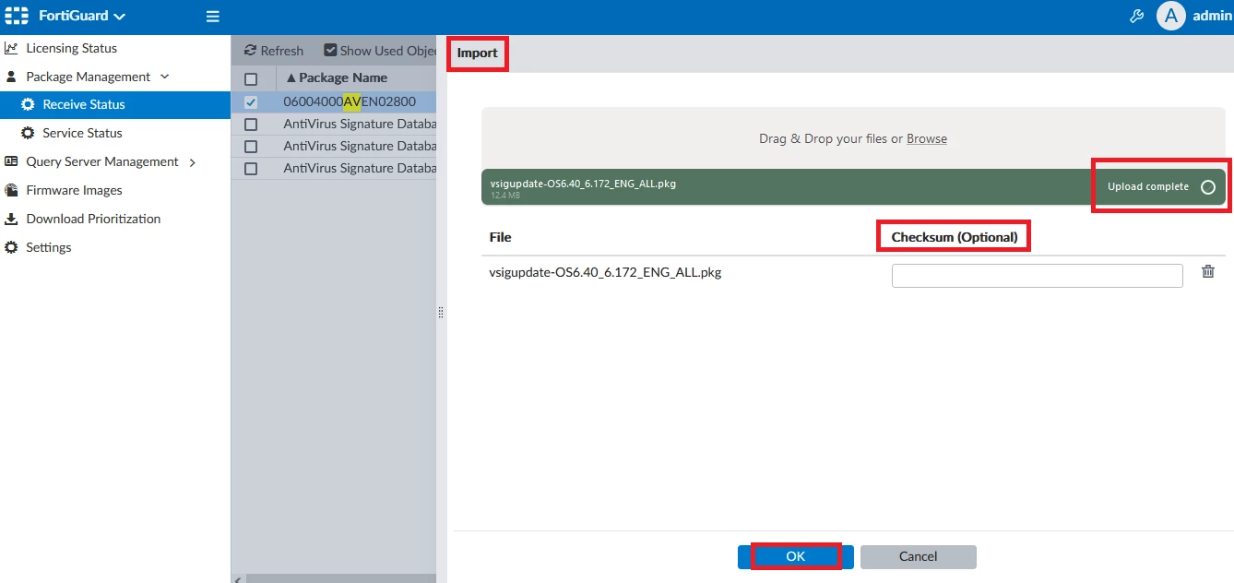Select the 06004000AVEN02800 package row
The image size is (1234, 583).
[334, 101]
